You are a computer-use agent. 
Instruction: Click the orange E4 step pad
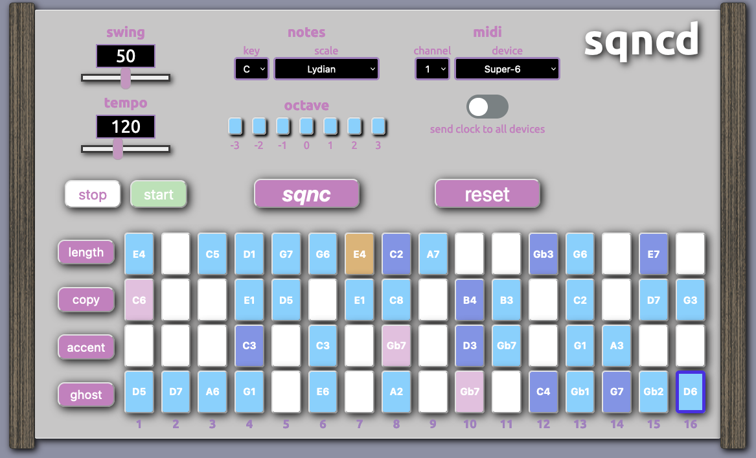(x=359, y=254)
